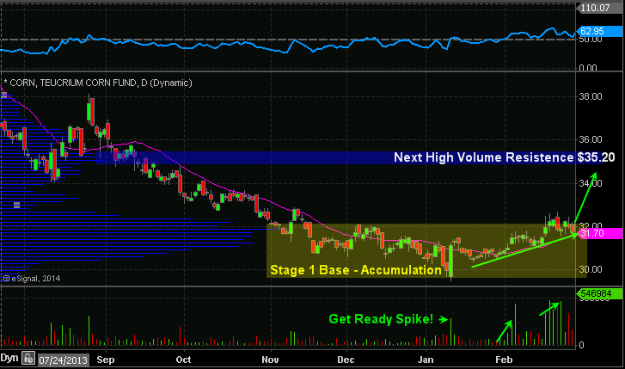Click the Nov label on the time axis
The height and width of the screenshot is (369, 625).
270,360
